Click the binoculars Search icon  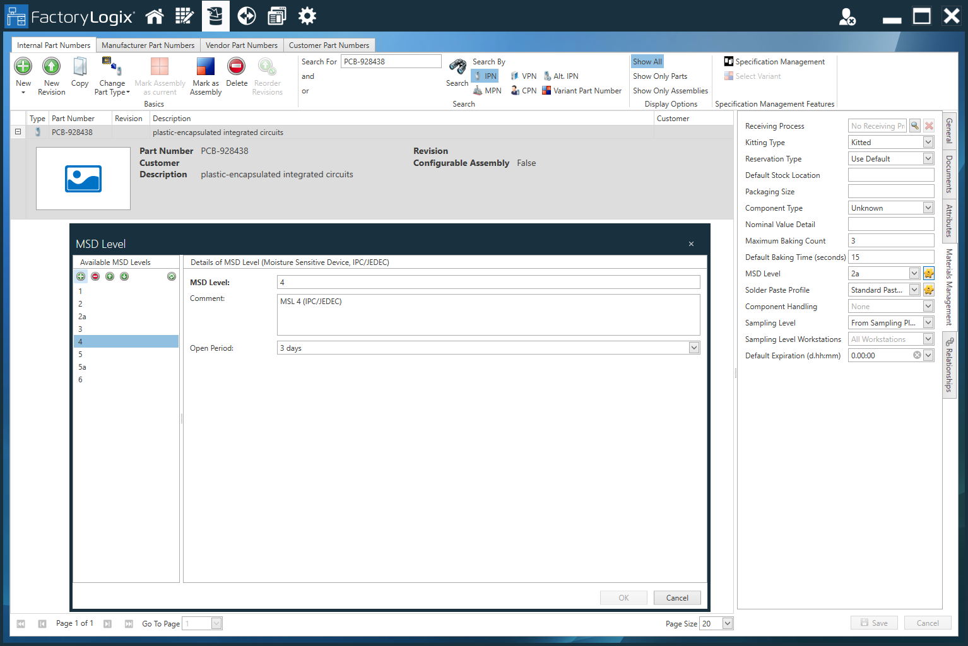click(457, 66)
